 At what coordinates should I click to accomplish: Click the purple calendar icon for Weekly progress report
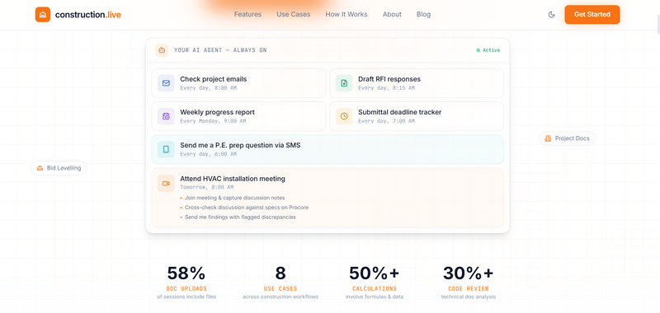pyautogui.click(x=166, y=116)
